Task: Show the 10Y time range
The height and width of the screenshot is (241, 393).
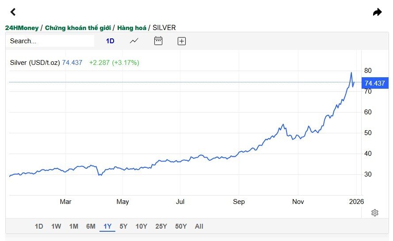Action: [x=141, y=226]
